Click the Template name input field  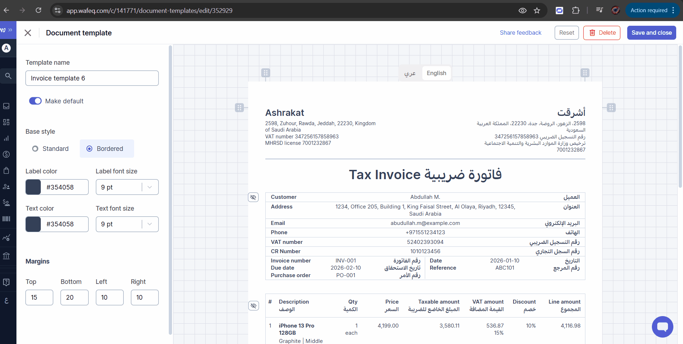pos(92,78)
